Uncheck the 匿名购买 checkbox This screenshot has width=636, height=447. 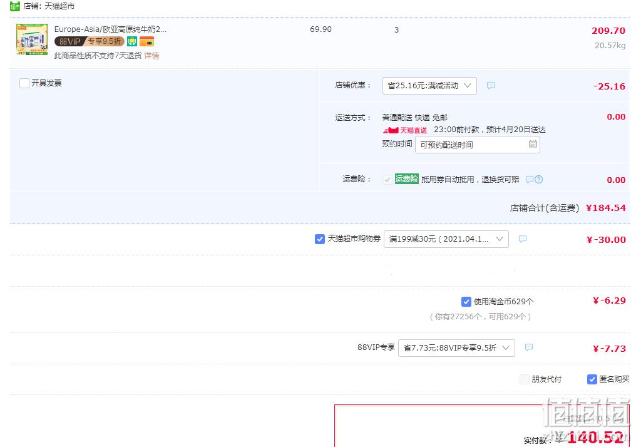click(x=592, y=379)
